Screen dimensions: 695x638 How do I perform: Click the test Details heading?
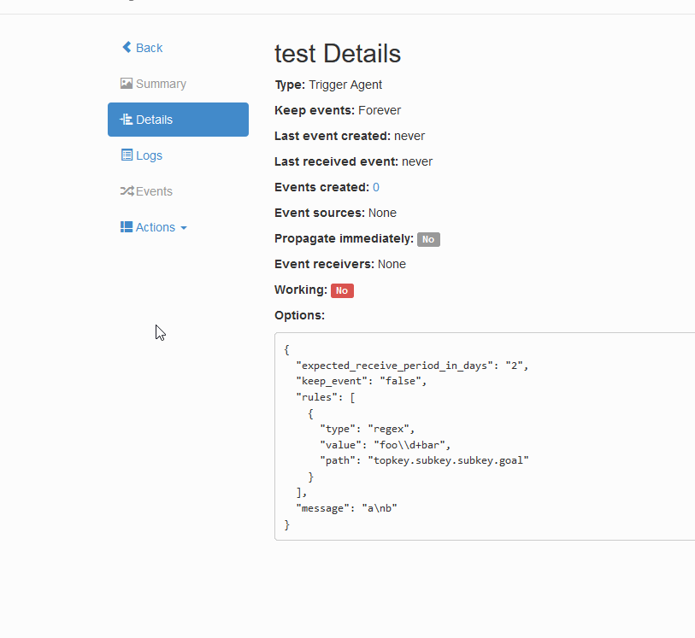point(338,54)
